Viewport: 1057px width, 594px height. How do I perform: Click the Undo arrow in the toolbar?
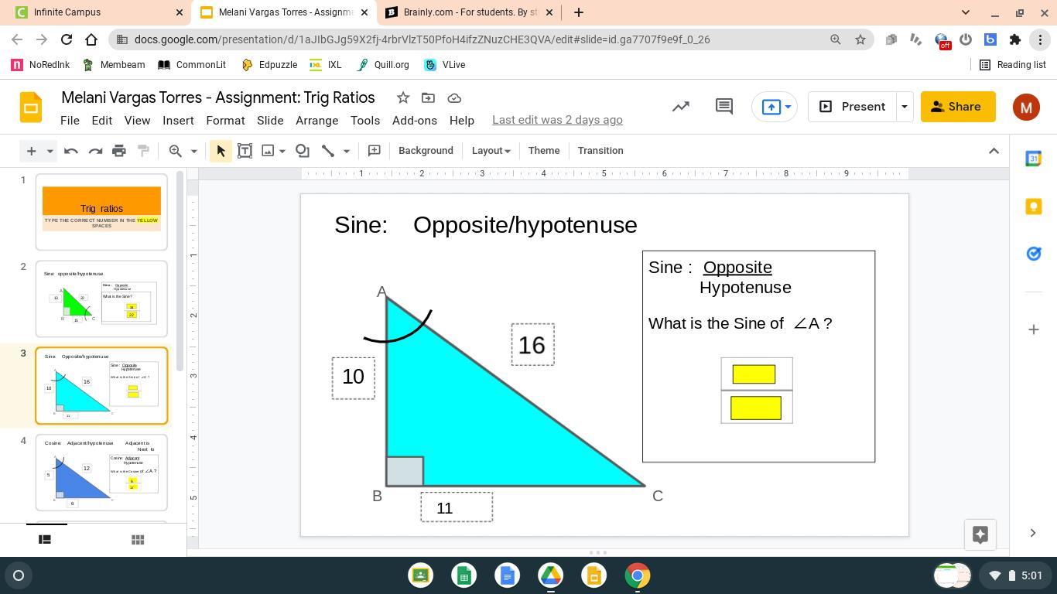coord(71,151)
